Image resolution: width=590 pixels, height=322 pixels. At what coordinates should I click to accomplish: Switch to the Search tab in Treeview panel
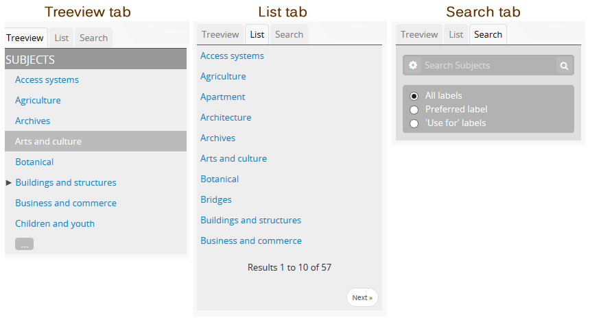pyautogui.click(x=93, y=38)
